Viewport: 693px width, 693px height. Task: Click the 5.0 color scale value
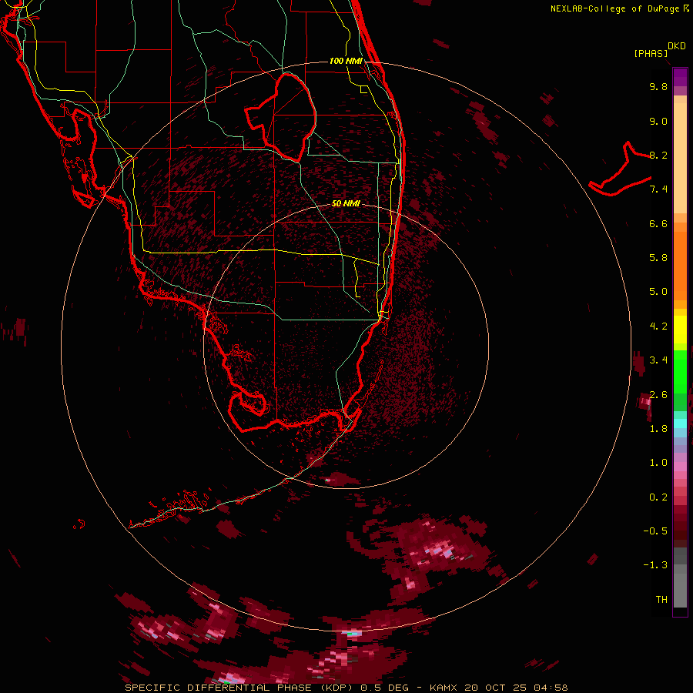coord(658,292)
